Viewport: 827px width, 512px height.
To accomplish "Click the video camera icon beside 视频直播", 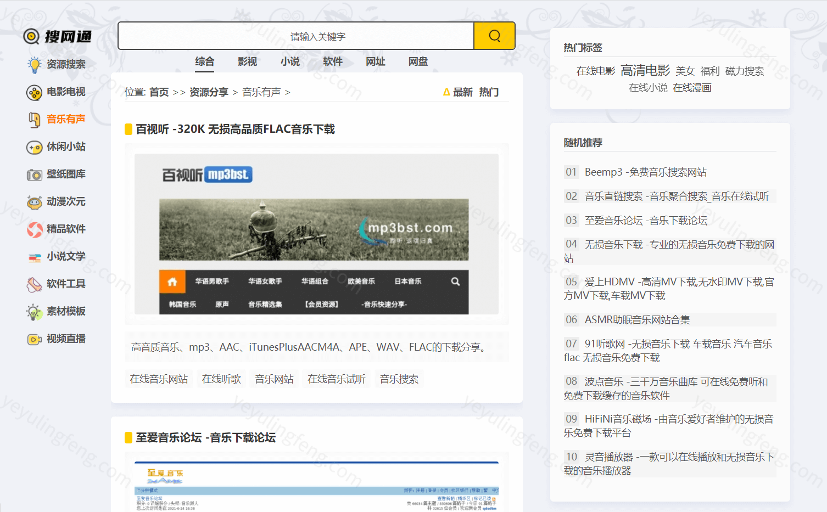I will click(x=35, y=339).
